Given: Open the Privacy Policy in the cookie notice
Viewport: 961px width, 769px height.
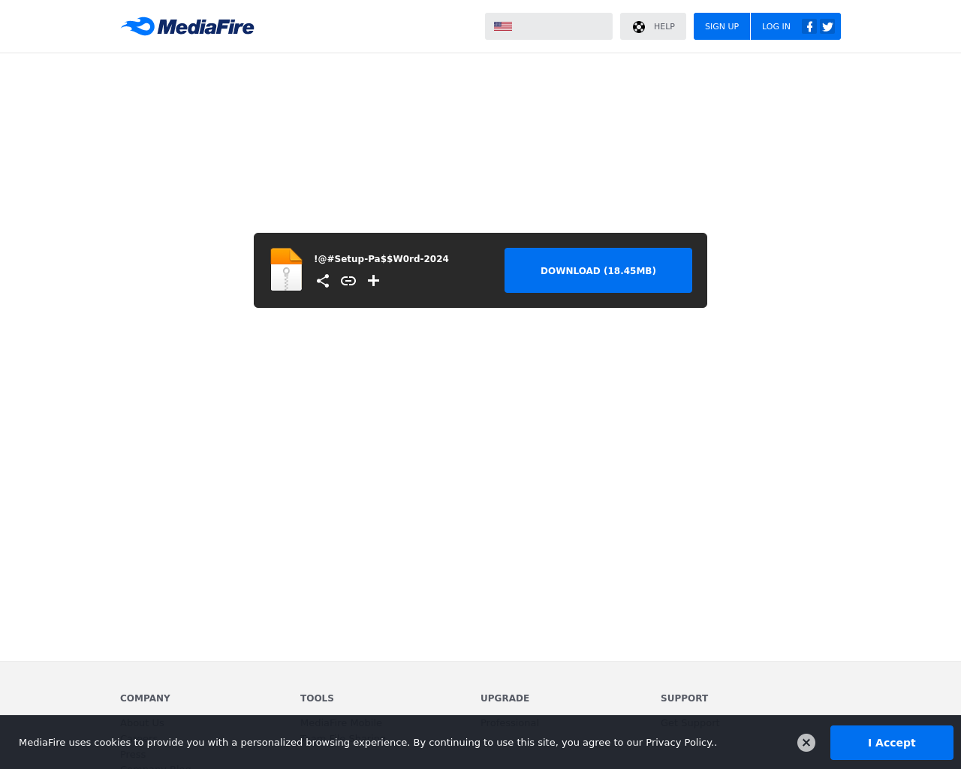Looking at the screenshot, I should click(679, 743).
